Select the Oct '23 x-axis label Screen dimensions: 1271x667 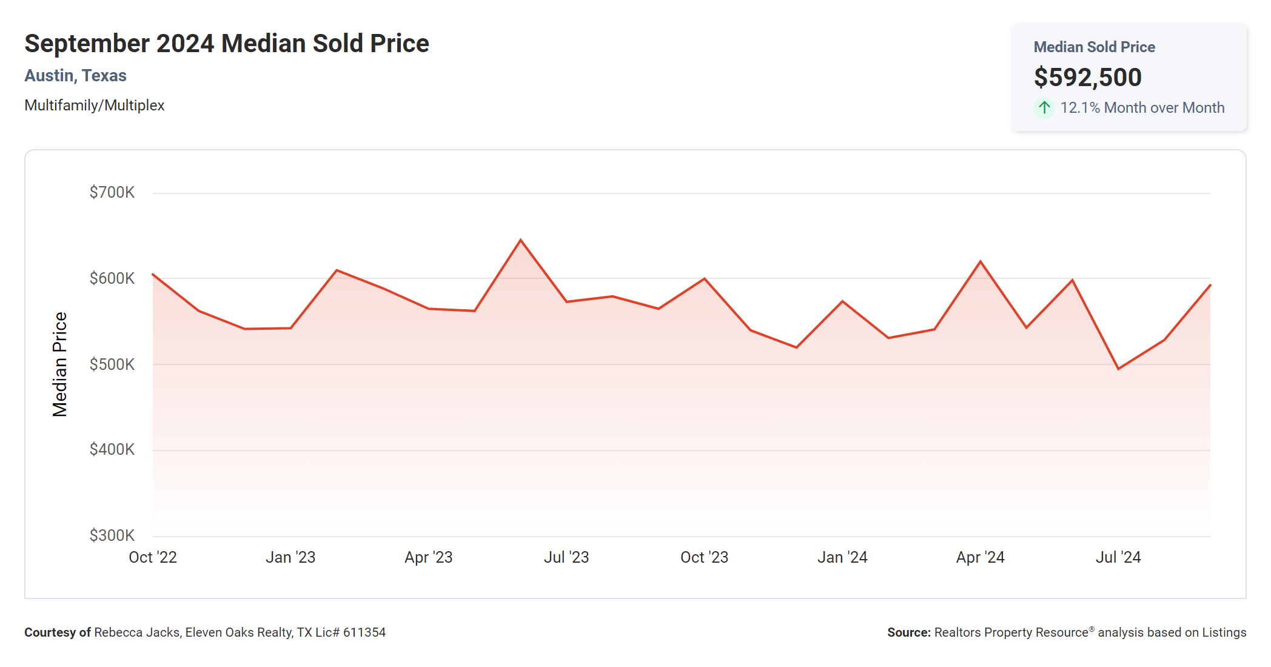pyautogui.click(x=704, y=557)
